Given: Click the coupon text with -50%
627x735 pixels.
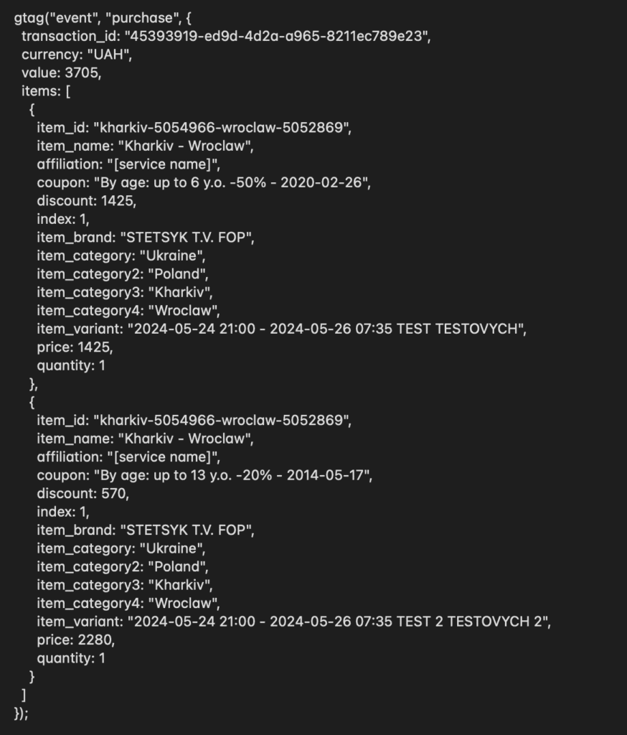Looking at the screenshot, I should 230,182.
